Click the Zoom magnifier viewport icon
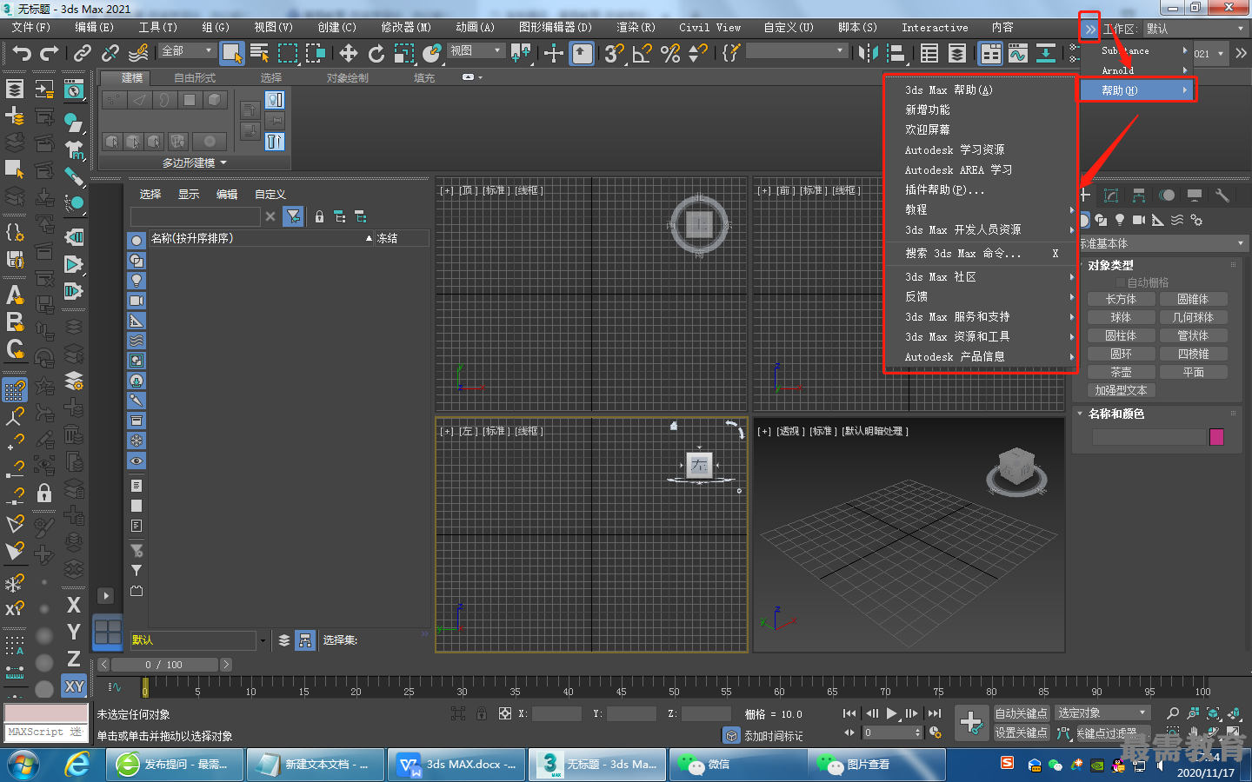 click(x=1173, y=713)
